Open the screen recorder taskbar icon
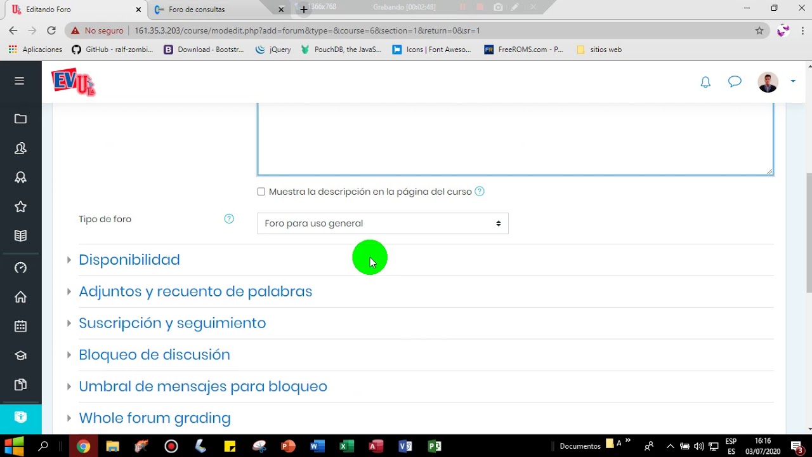Screen dimensions: 812x457 171,446
